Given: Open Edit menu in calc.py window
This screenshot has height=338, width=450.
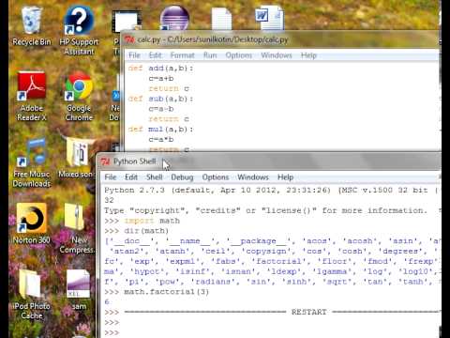Looking at the screenshot, I should pyautogui.click(x=155, y=55).
